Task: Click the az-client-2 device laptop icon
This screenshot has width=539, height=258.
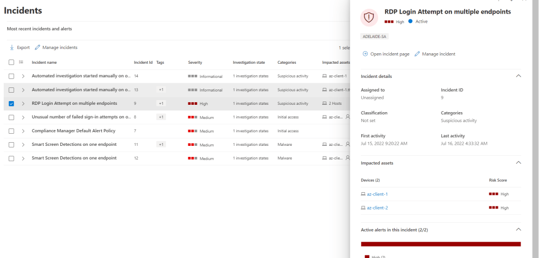Action: [363, 208]
